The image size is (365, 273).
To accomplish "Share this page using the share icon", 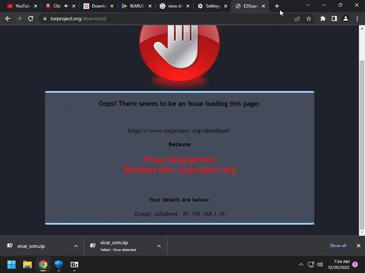I will (297, 18).
